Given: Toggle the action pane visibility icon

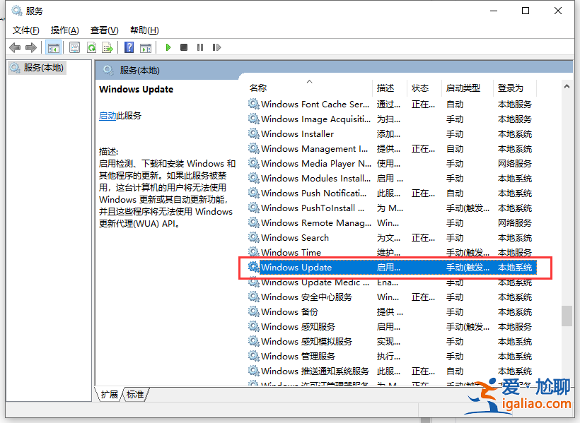Looking at the screenshot, I should click(x=146, y=47).
